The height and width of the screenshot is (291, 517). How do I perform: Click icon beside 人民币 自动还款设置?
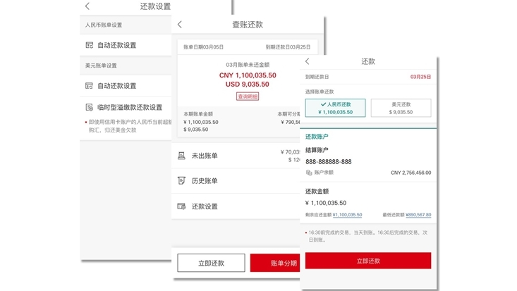click(x=89, y=45)
